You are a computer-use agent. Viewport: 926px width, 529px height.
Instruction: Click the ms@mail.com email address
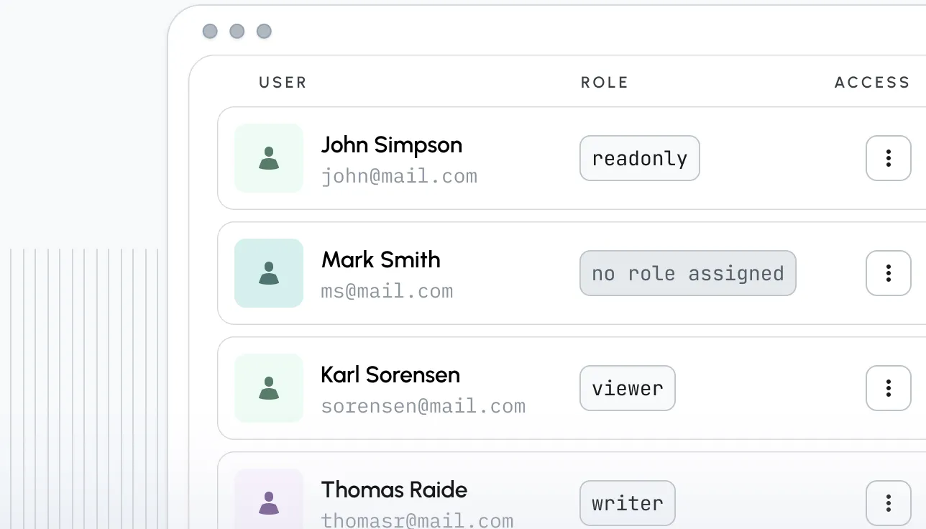tap(387, 291)
